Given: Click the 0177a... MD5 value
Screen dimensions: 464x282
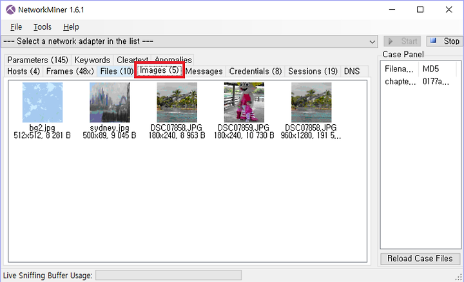Looking at the screenshot, I should click(x=436, y=82).
